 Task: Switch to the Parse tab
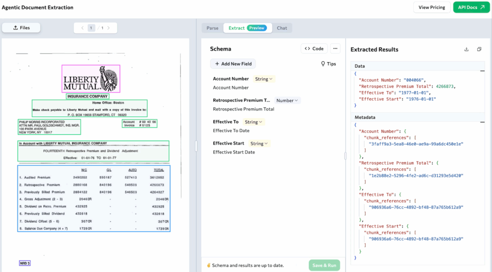pyautogui.click(x=212, y=28)
